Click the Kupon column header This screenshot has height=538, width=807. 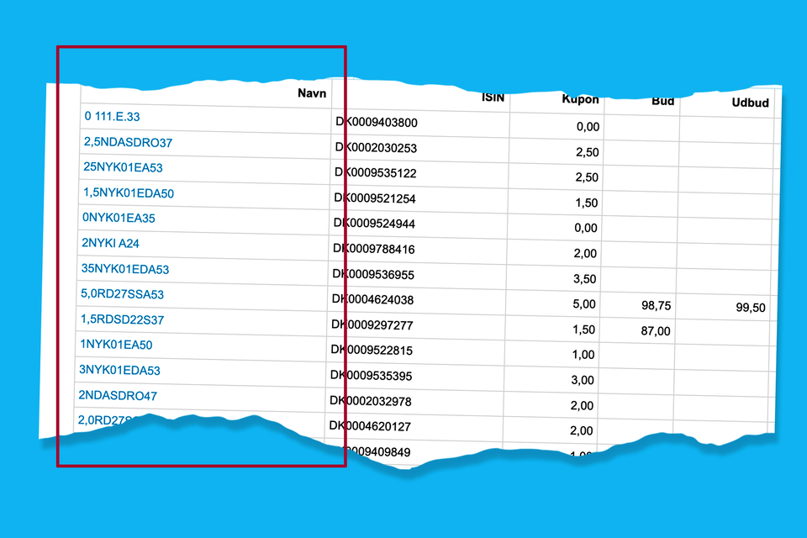point(580,99)
